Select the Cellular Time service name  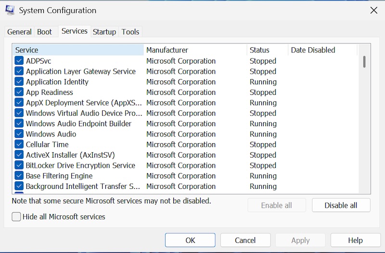coord(47,144)
